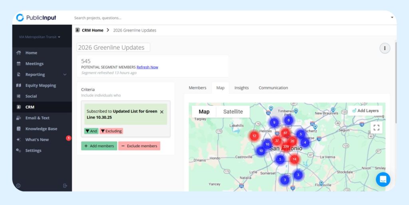Click the Knowledge Base book icon
The width and height of the screenshot is (409, 205).
click(x=18, y=129)
